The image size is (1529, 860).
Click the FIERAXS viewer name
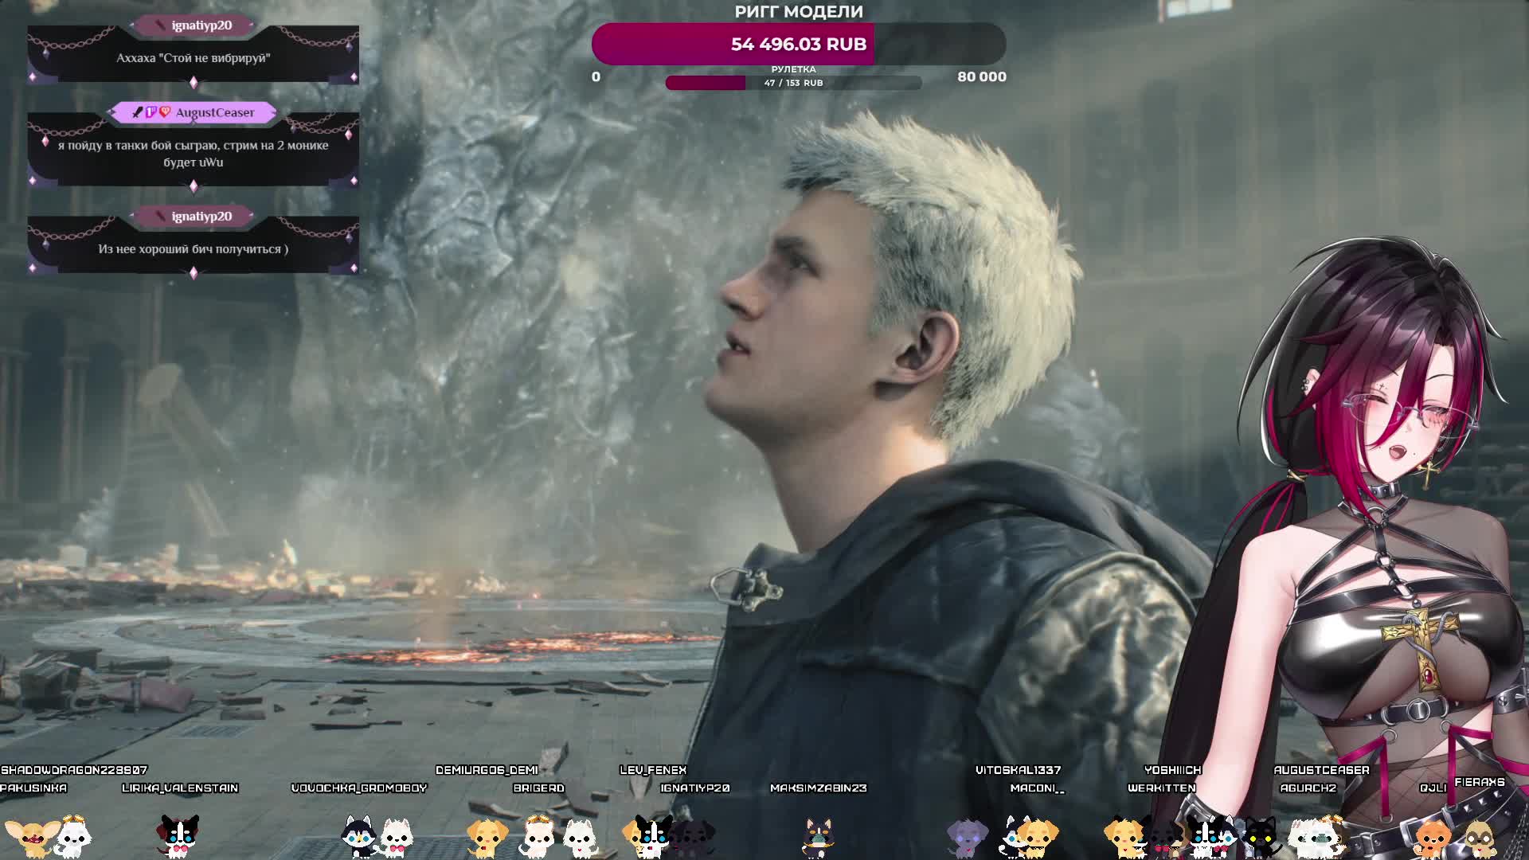(1479, 782)
